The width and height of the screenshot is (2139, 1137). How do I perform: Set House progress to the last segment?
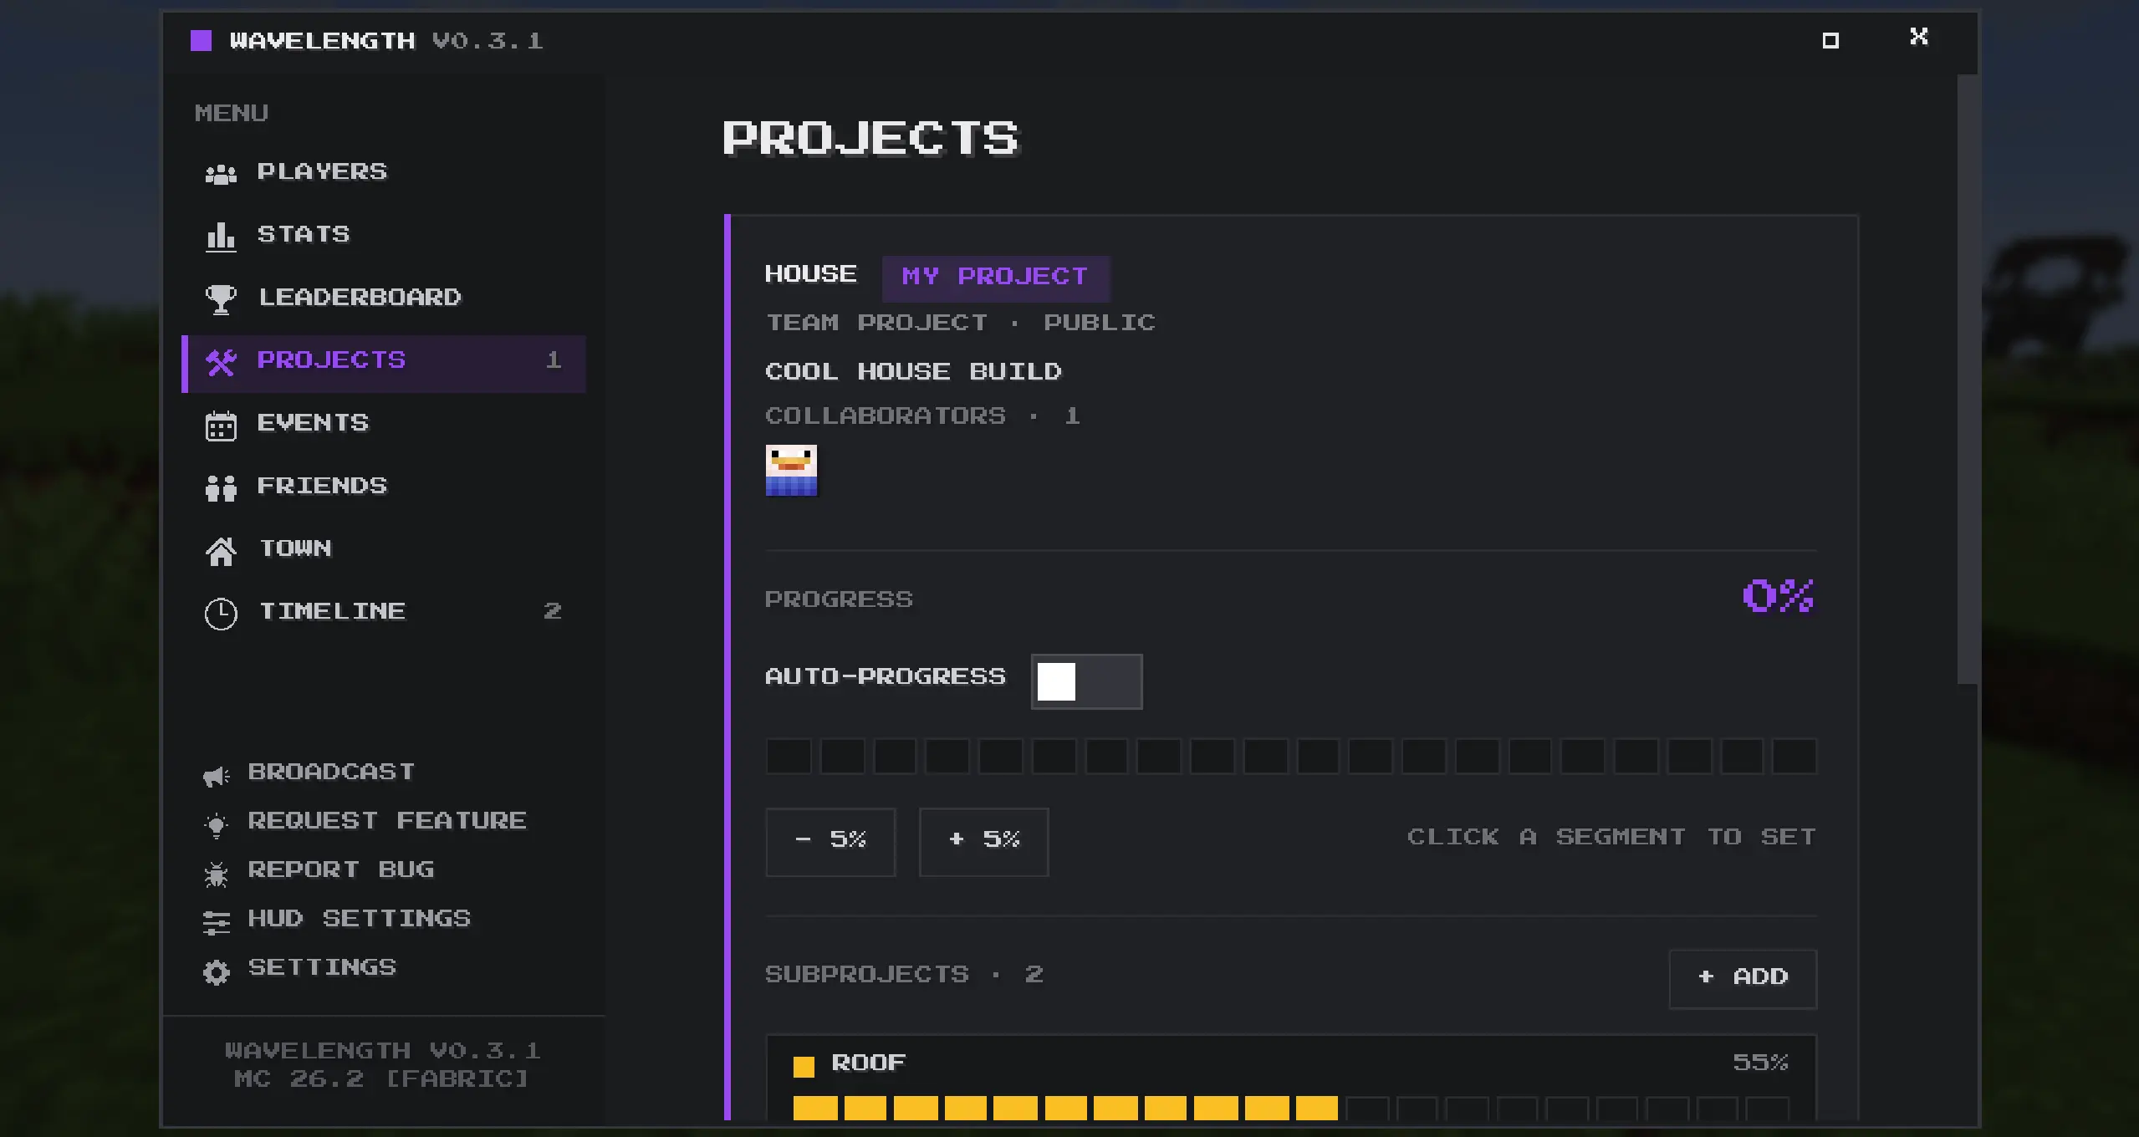click(x=1794, y=756)
